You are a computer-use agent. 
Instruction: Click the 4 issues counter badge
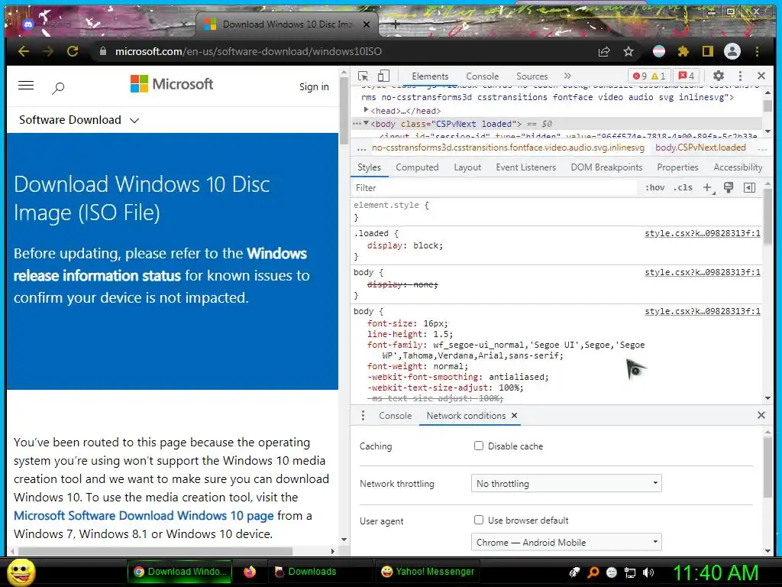click(687, 76)
